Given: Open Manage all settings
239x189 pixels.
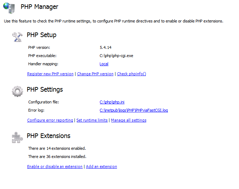Looking at the screenshot, I should point(129,120).
